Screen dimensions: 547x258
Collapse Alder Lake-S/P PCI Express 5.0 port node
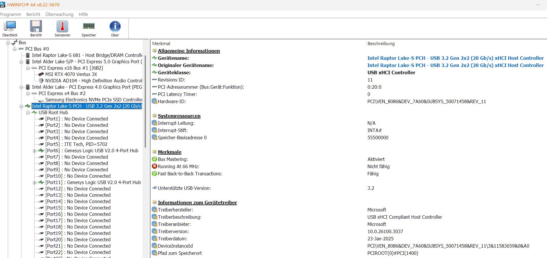[x=21, y=62]
